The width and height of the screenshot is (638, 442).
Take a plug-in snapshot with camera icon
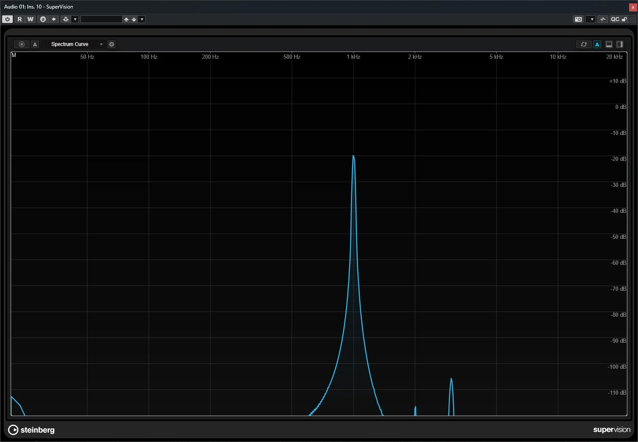(x=578, y=19)
